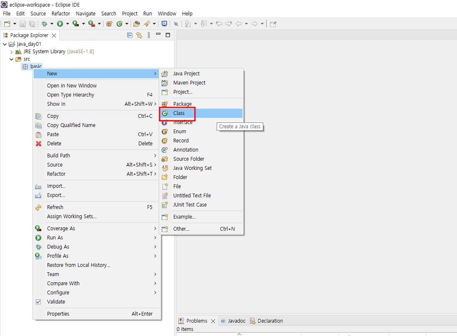Open the Run As submenu
Image resolution: width=457 pixels, height=336 pixels.
click(97, 237)
